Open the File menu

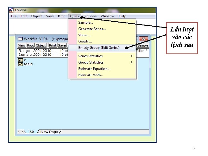pos(14,16)
